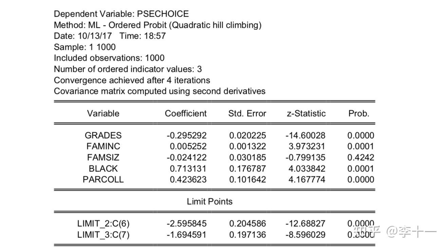Viewport: 448px width, 250px height.
Task: Click the GRADES coefficient value -0.295292
Action: (x=186, y=136)
